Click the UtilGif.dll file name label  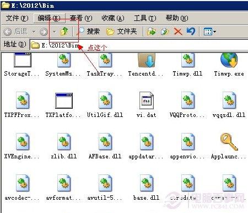(105, 115)
